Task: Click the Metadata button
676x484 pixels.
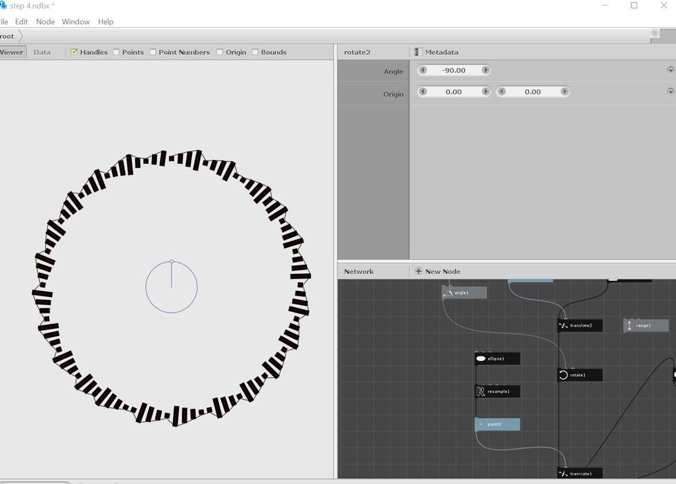Action: click(x=436, y=52)
